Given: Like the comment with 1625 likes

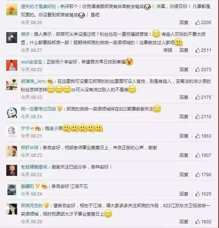Looking at the screenshot, I should coord(203,194).
